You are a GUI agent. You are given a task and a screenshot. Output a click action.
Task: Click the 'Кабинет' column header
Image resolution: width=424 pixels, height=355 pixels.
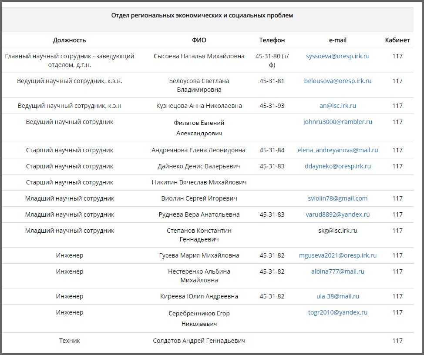[397, 40]
